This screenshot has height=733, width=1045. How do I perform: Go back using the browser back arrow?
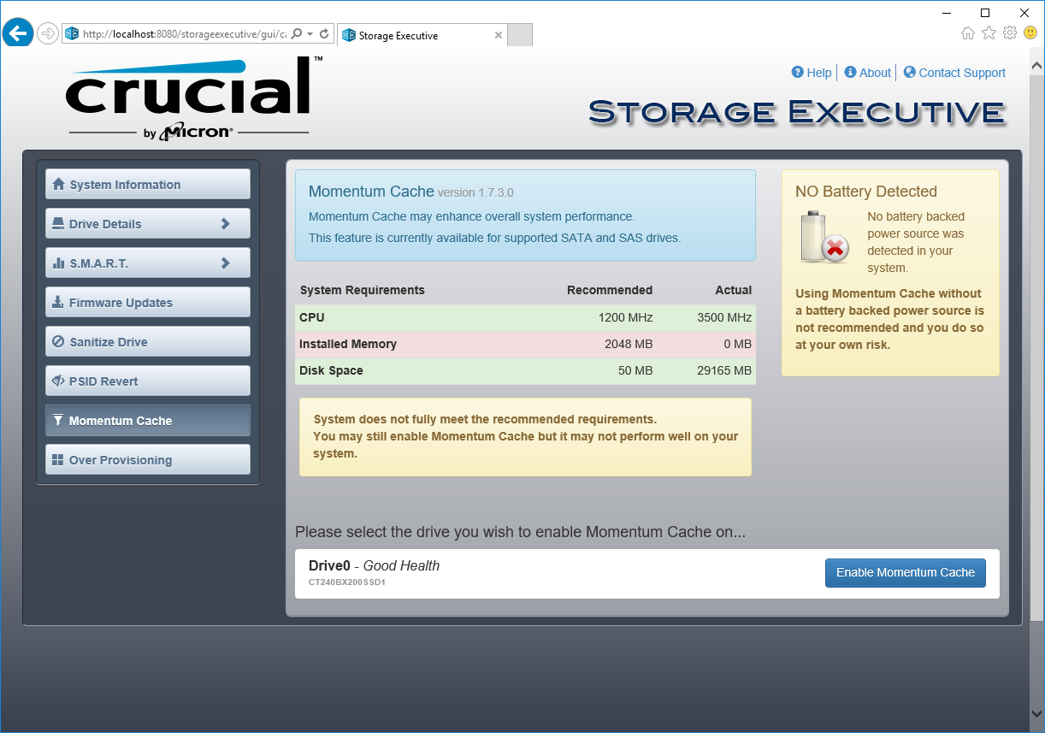point(18,33)
